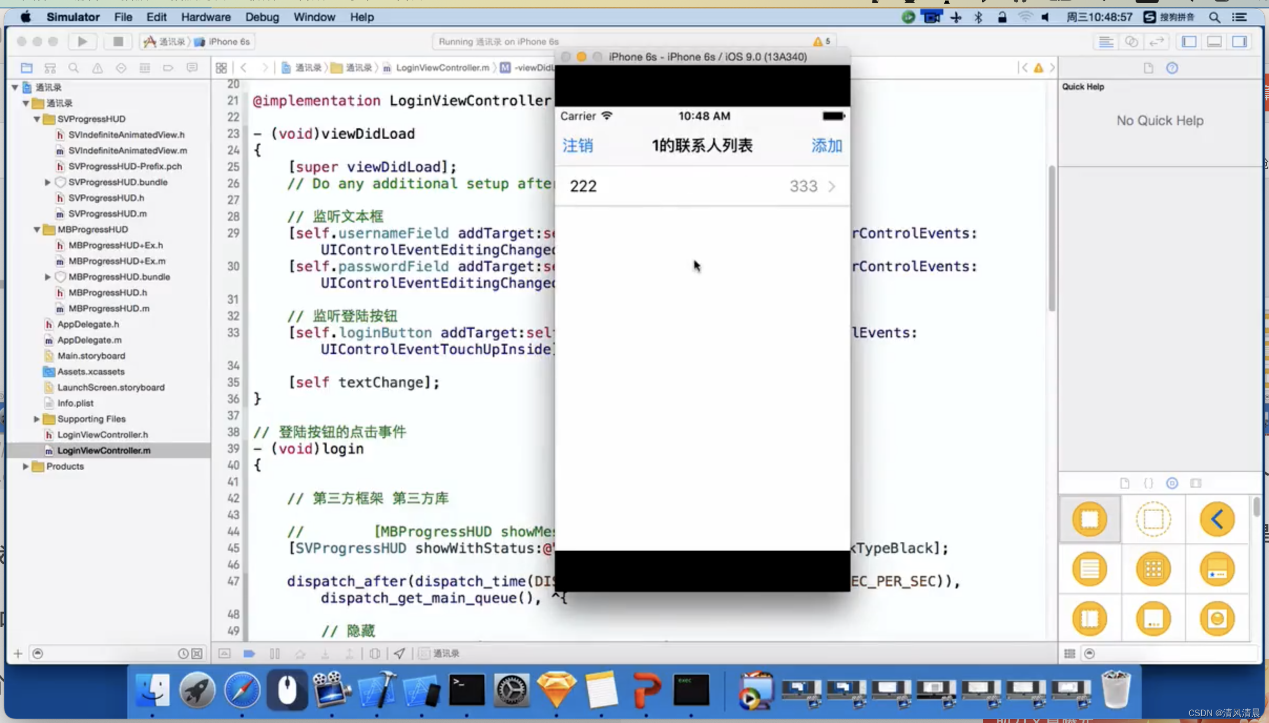Image resolution: width=1269 pixels, height=723 pixels.
Task: Open the Test navigator icon
Action: 121,68
